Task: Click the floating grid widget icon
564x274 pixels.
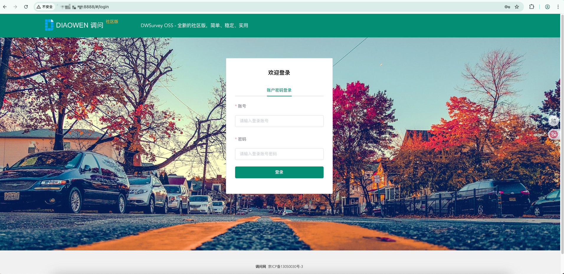Action: click(553, 121)
